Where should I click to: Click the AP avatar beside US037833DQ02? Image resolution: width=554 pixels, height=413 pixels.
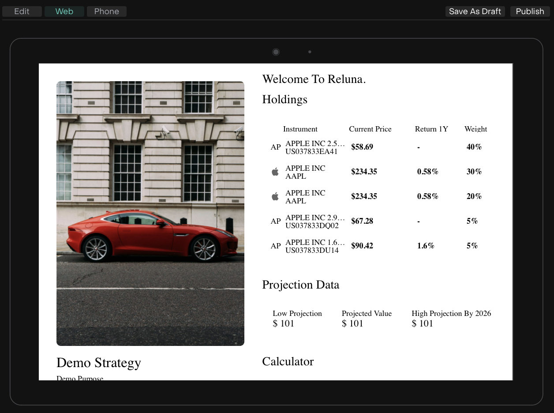[276, 222]
